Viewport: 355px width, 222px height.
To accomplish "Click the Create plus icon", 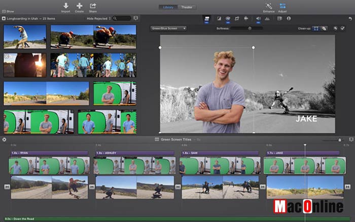I will click(79, 6).
